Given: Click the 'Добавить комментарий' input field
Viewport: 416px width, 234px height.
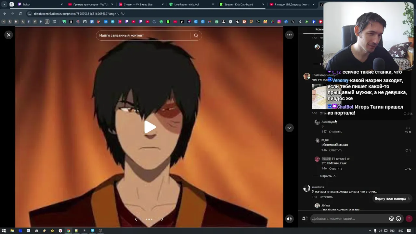Looking at the screenshot, I should pyautogui.click(x=349, y=219).
